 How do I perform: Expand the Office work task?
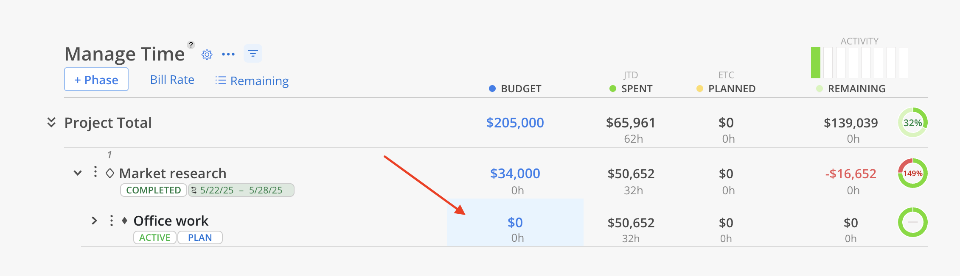[x=94, y=221]
